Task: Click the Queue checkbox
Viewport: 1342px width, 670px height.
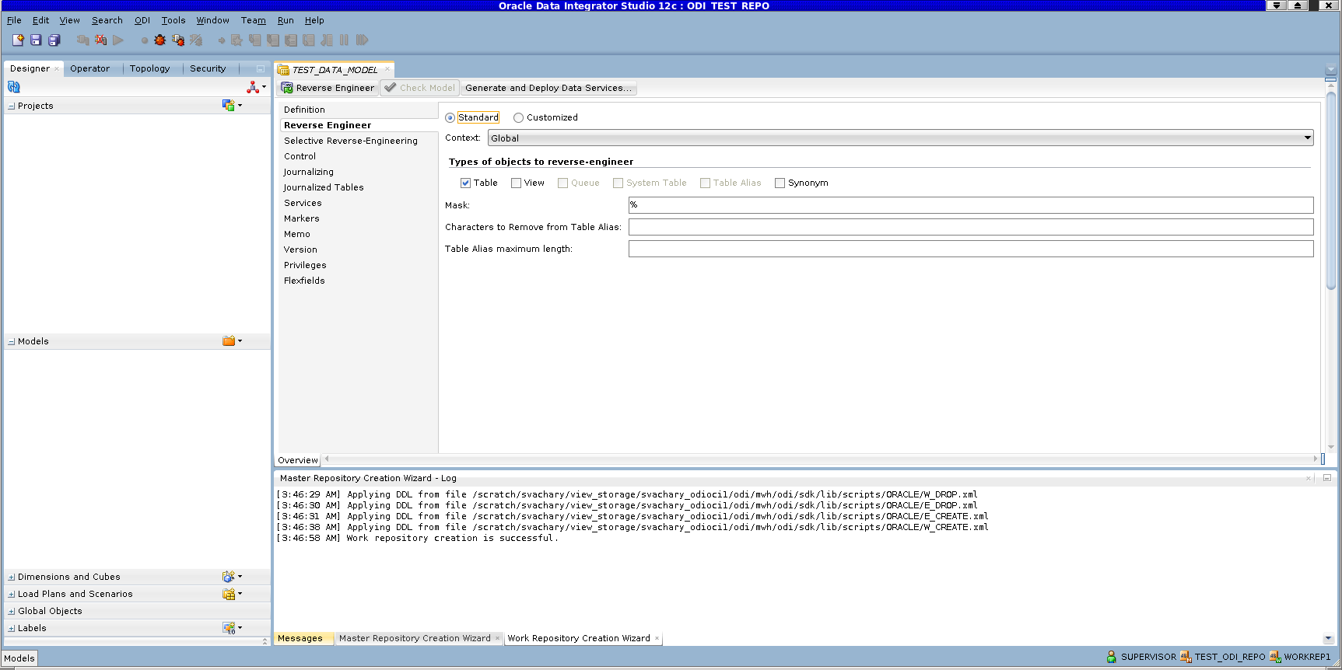Action: [562, 183]
